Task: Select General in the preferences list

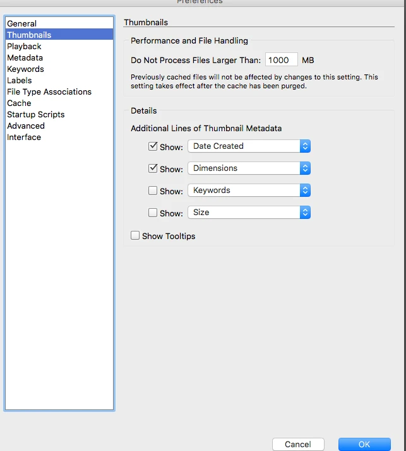Action: pyautogui.click(x=22, y=24)
